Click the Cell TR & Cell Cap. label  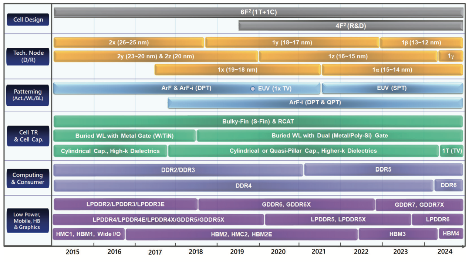pyautogui.click(x=28, y=136)
